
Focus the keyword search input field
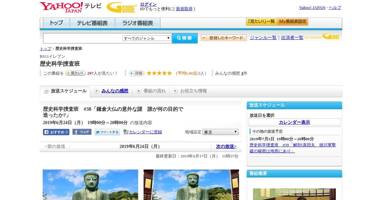tap(83, 38)
